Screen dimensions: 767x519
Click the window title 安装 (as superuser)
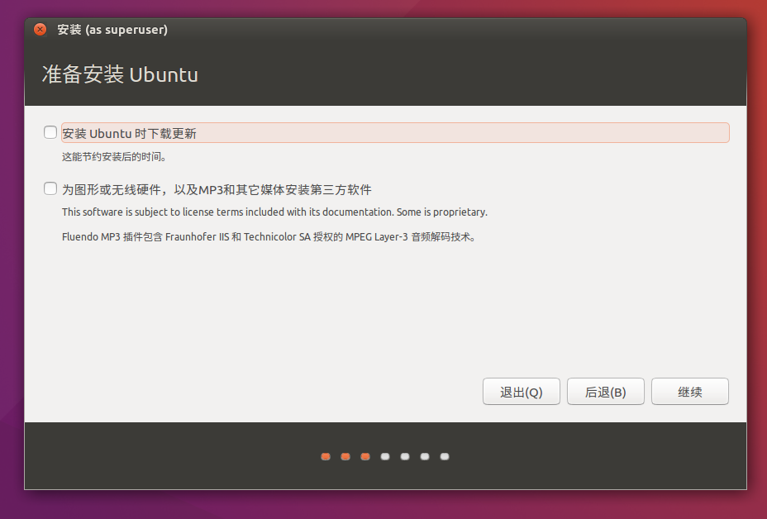[113, 28]
